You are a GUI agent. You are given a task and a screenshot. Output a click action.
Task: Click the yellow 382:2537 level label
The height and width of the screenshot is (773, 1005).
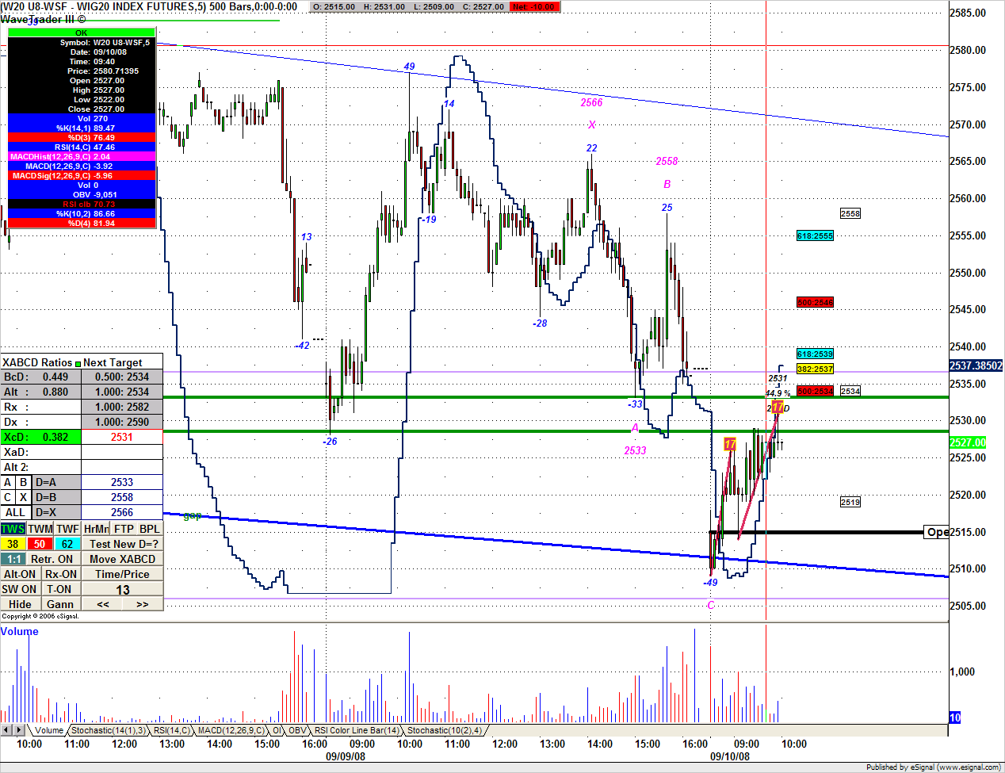(815, 369)
